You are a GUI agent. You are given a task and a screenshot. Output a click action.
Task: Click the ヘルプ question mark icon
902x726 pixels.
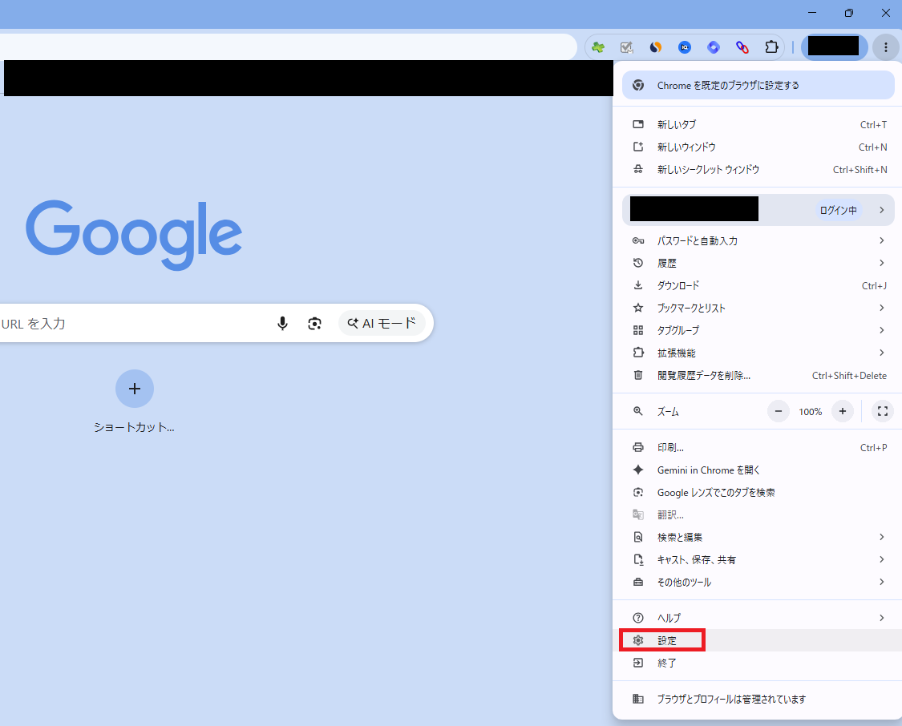(638, 618)
